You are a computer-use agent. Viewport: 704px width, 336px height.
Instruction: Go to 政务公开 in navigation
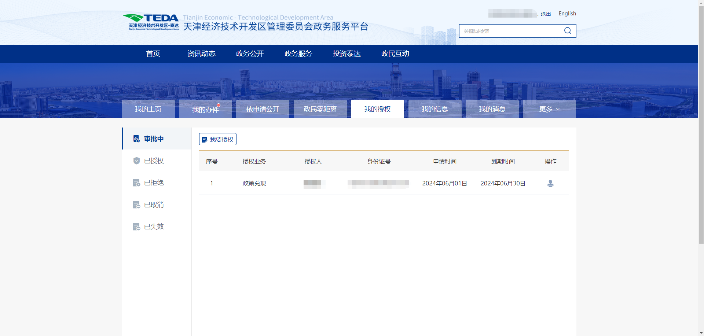250,53
